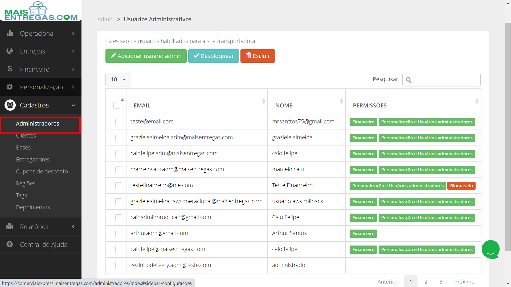511x287 pixels.
Task: Open the 10 rows-per-page dropdown
Action: pyautogui.click(x=118, y=80)
